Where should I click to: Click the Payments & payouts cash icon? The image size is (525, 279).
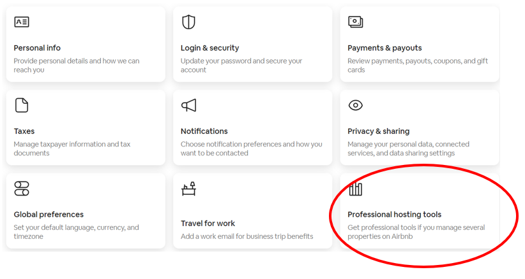[x=355, y=22]
